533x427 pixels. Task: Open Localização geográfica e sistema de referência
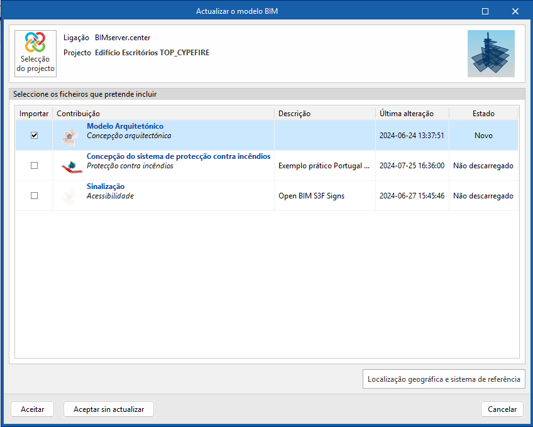[x=444, y=379]
